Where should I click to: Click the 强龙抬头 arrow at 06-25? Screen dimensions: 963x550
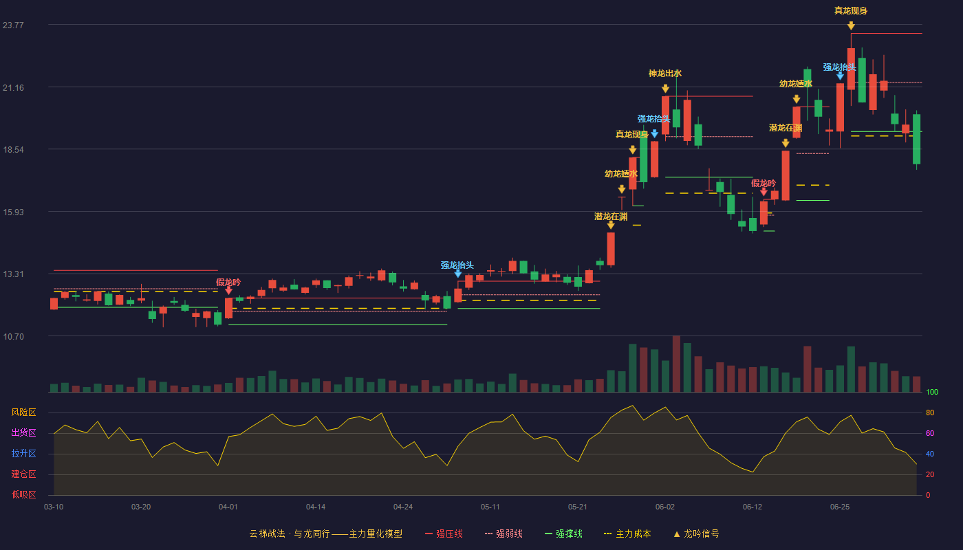click(x=840, y=76)
